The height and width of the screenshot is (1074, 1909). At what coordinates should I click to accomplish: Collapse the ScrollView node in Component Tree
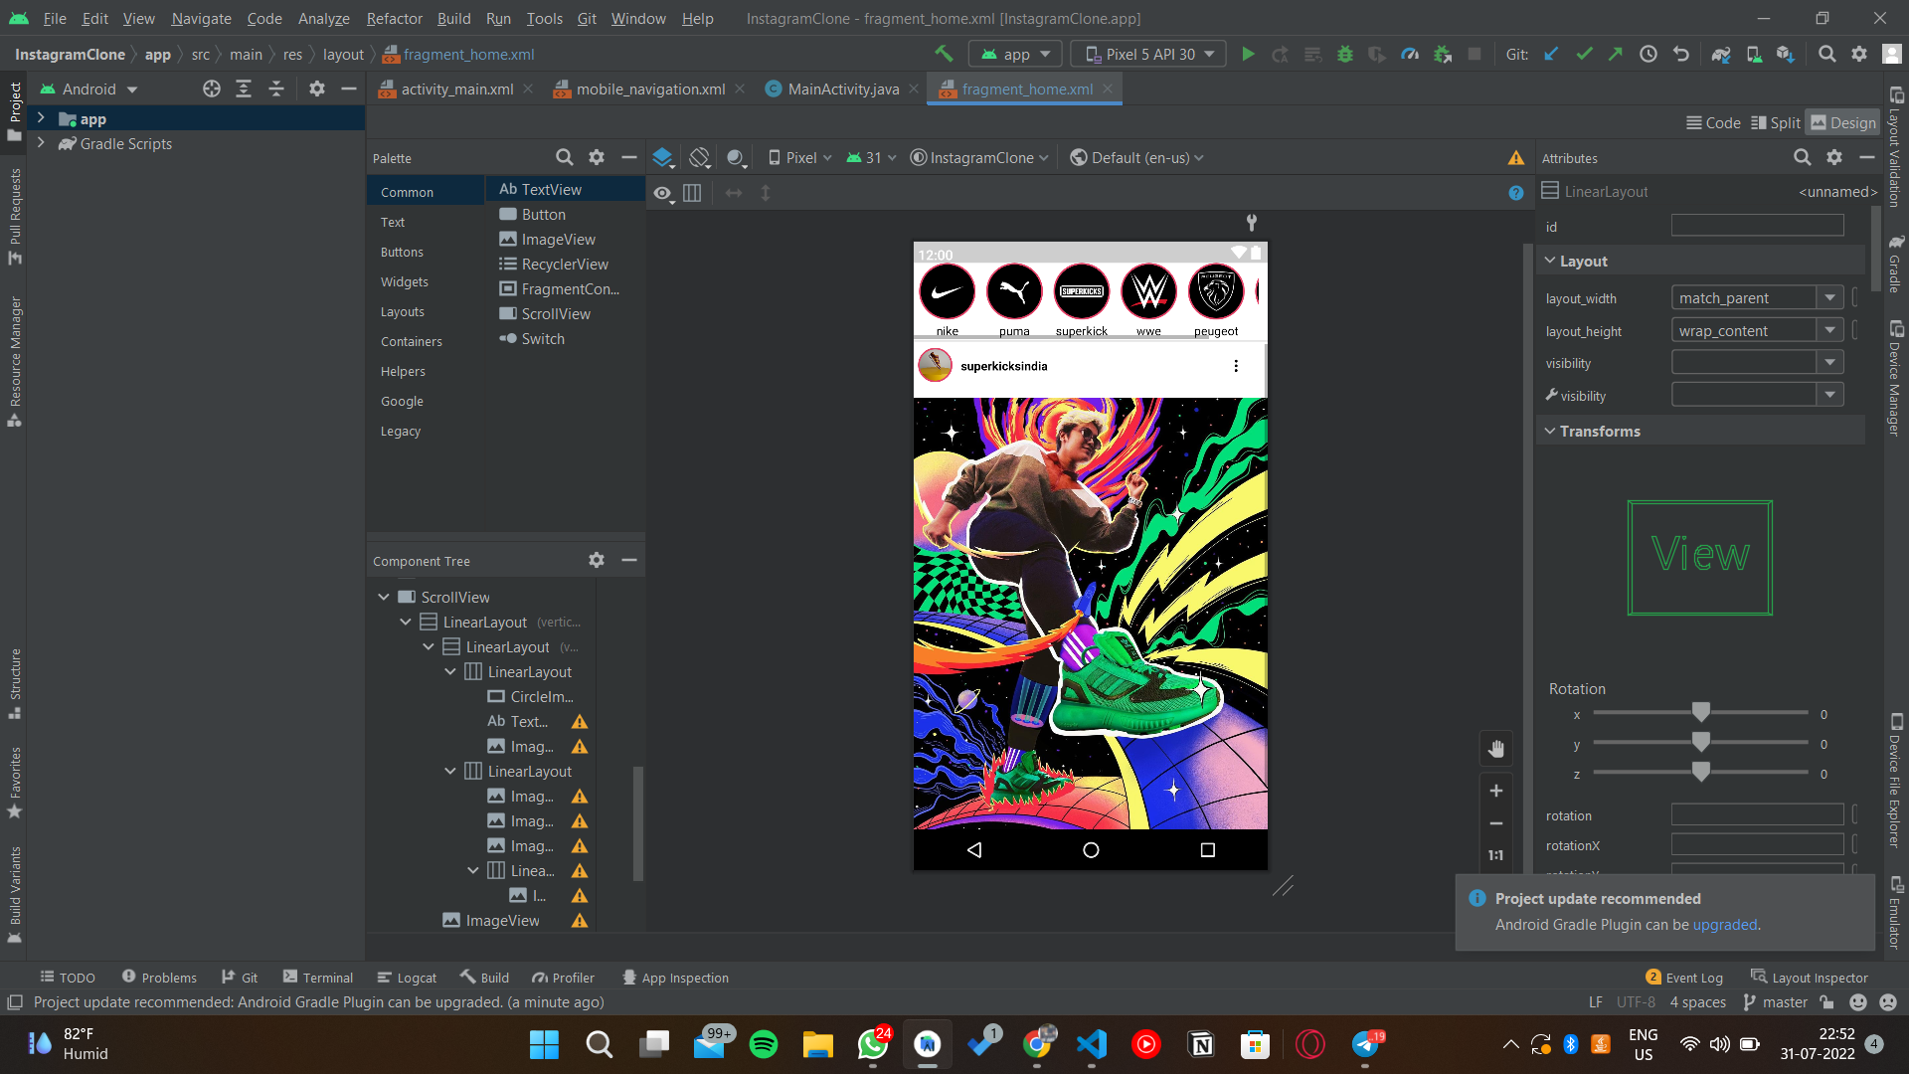point(383,597)
